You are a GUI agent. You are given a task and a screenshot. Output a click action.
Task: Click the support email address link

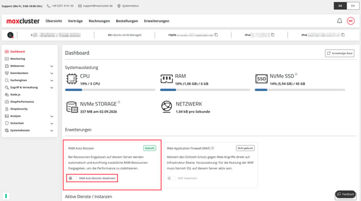[98, 6]
